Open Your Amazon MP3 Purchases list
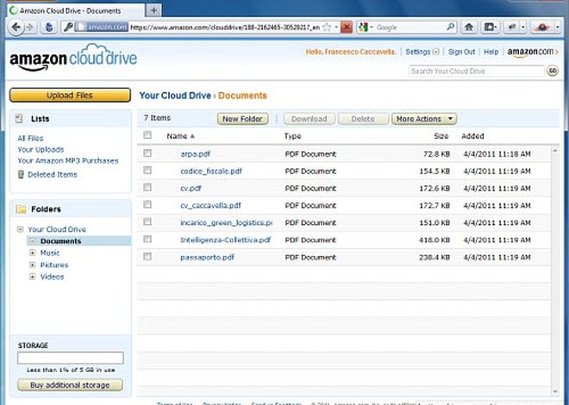This screenshot has height=405, width=569. 68,160
